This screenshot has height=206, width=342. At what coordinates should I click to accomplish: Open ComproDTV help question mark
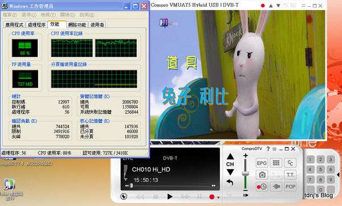pyautogui.click(x=268, y=149)
